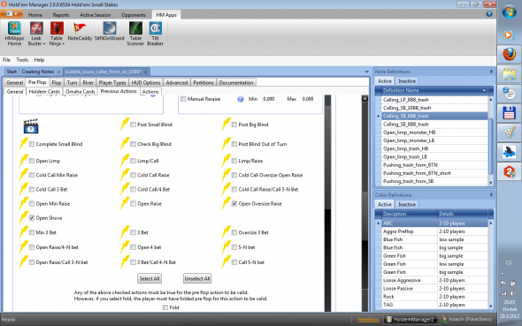
Task: Open Windows Start orb
Action: [509, 13]
